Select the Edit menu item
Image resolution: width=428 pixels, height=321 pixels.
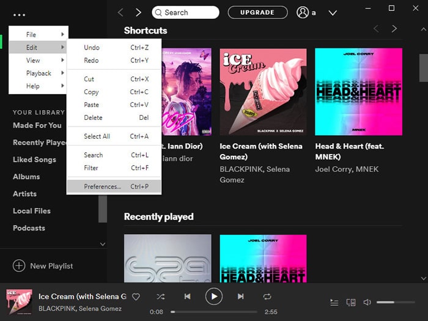(x=38, y=47)
